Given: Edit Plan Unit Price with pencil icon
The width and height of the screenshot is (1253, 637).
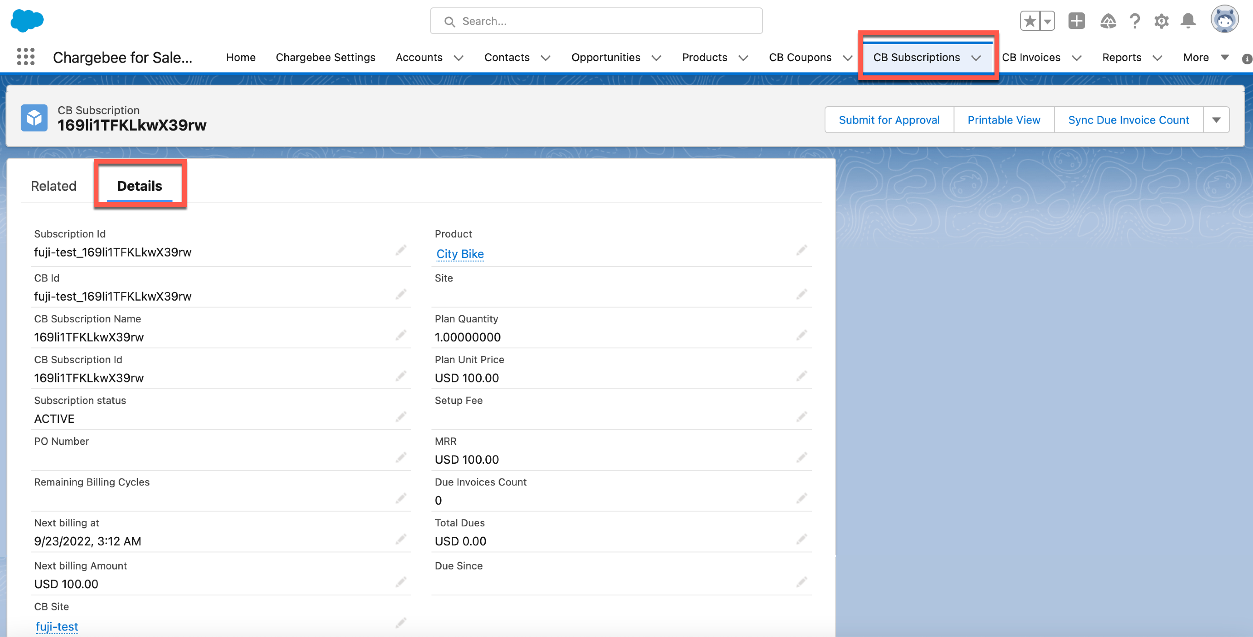Looking at the screenshot, I should [801, 376].
